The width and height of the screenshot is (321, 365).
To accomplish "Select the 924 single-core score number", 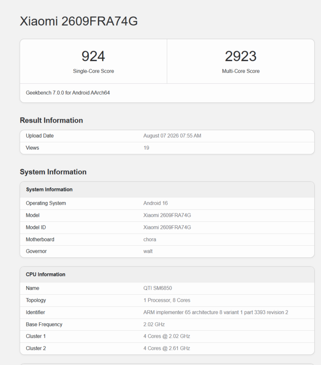I will (93, 57).
